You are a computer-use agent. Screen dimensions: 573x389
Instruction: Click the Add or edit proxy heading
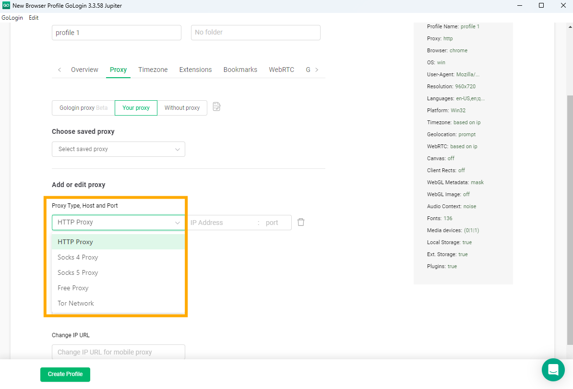79,185
